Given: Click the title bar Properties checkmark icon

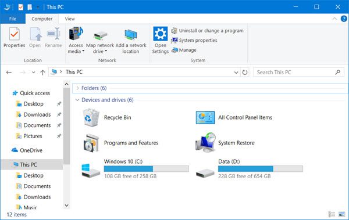Looking at the screenshot, I should 21,8.
